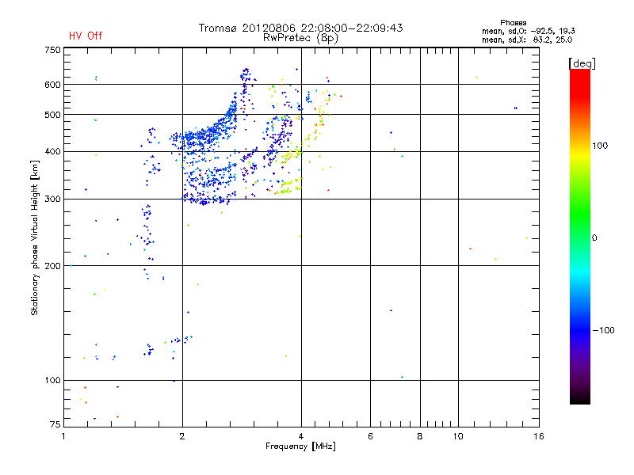Click the y-axis tick label '400'
The height and width of the screenshot is (475, 634).
(x=52, y=151)
